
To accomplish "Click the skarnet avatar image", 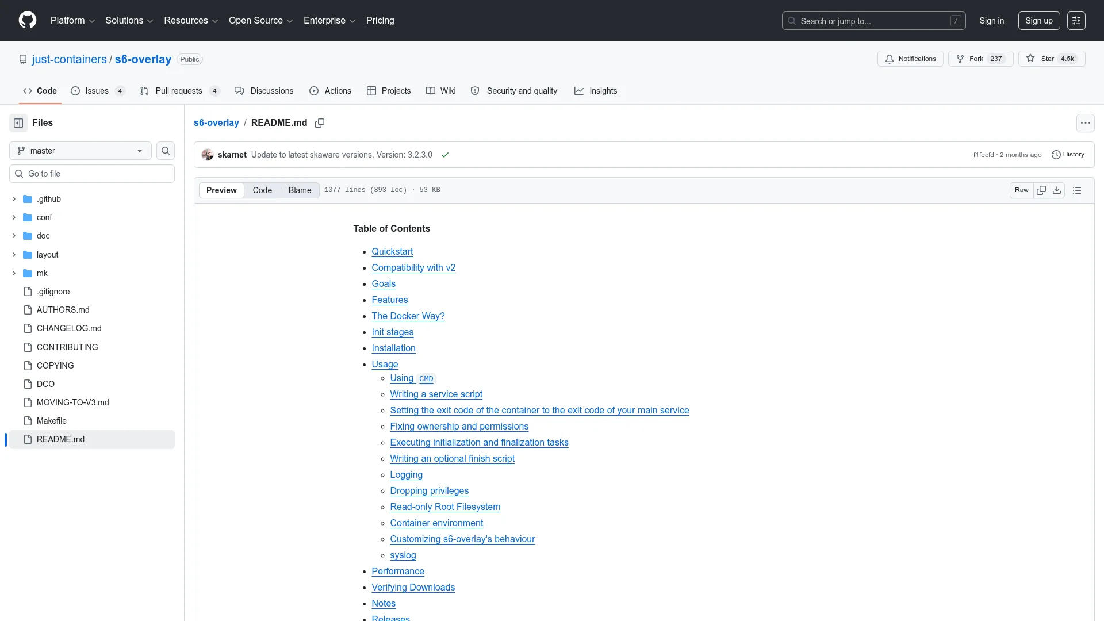I will [x=208, y=155].
